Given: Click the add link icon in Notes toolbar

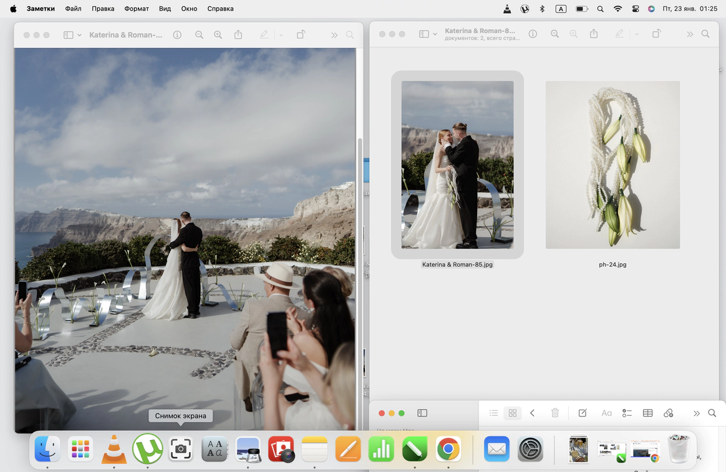Looking at the screenshot, I should tap(668, 413).
